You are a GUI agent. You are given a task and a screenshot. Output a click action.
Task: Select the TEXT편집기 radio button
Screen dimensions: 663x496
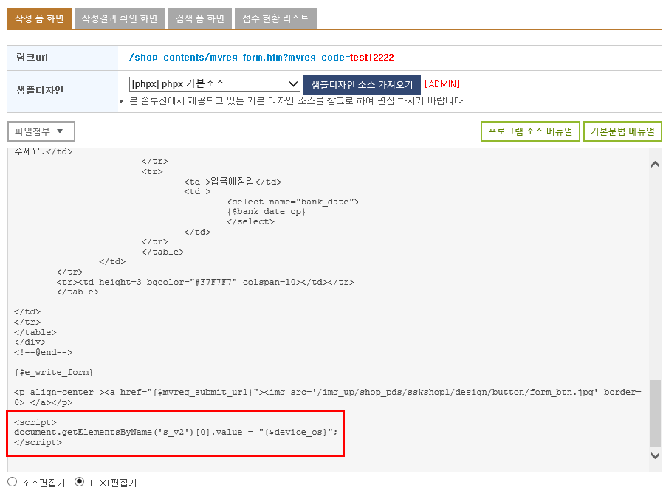[79, 482]
